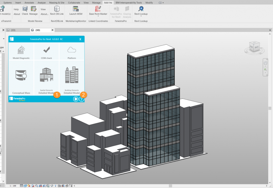Close the FenestraPro for Revit panel
The height and width of the screenshot is (188, 273).
pos(80,39)
